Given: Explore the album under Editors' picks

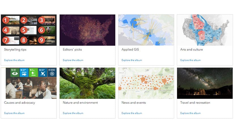Looking at the screenshot, I should (x=73, y=60).
